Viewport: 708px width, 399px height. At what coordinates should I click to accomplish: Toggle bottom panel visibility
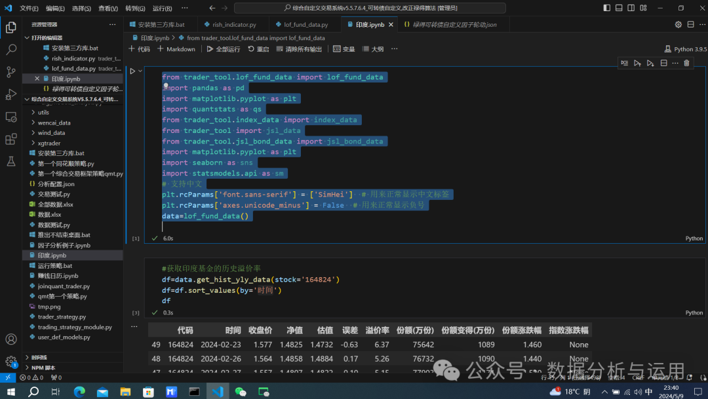tap(619, 8)
